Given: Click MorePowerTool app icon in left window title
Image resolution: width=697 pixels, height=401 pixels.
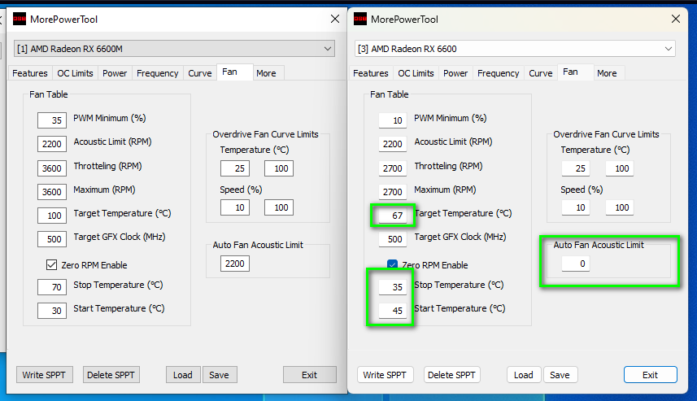Looking at the screenshot, I should (20, 20).
